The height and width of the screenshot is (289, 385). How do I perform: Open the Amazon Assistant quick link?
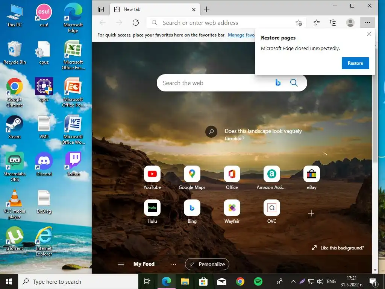271,178
